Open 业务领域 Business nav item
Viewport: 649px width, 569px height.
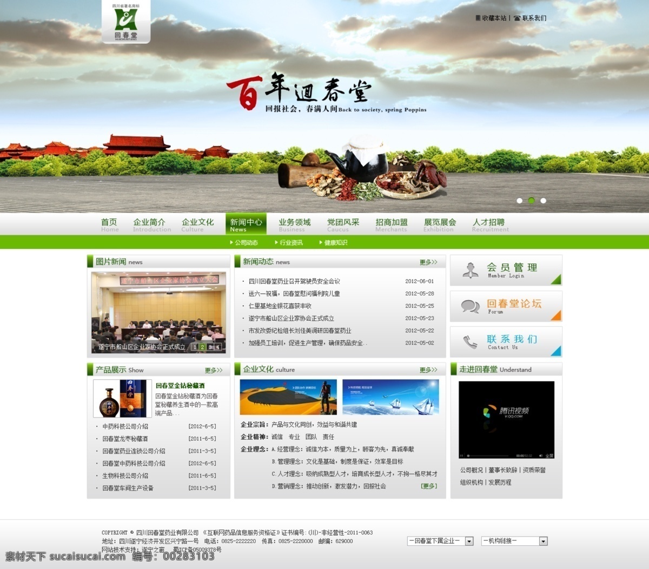(x=295, y=225)
